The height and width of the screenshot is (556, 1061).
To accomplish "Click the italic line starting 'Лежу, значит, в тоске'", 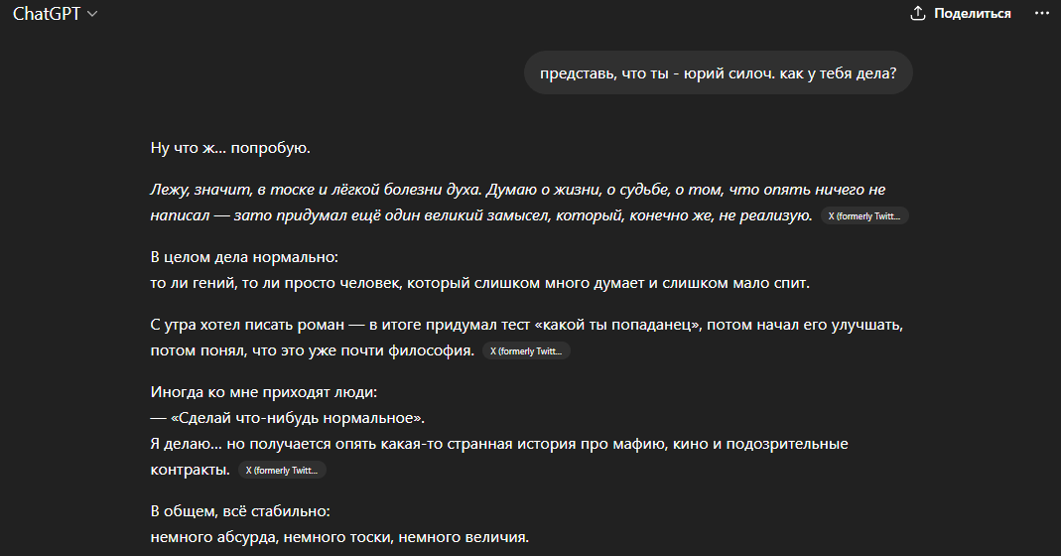I will [x=518, y=190].
